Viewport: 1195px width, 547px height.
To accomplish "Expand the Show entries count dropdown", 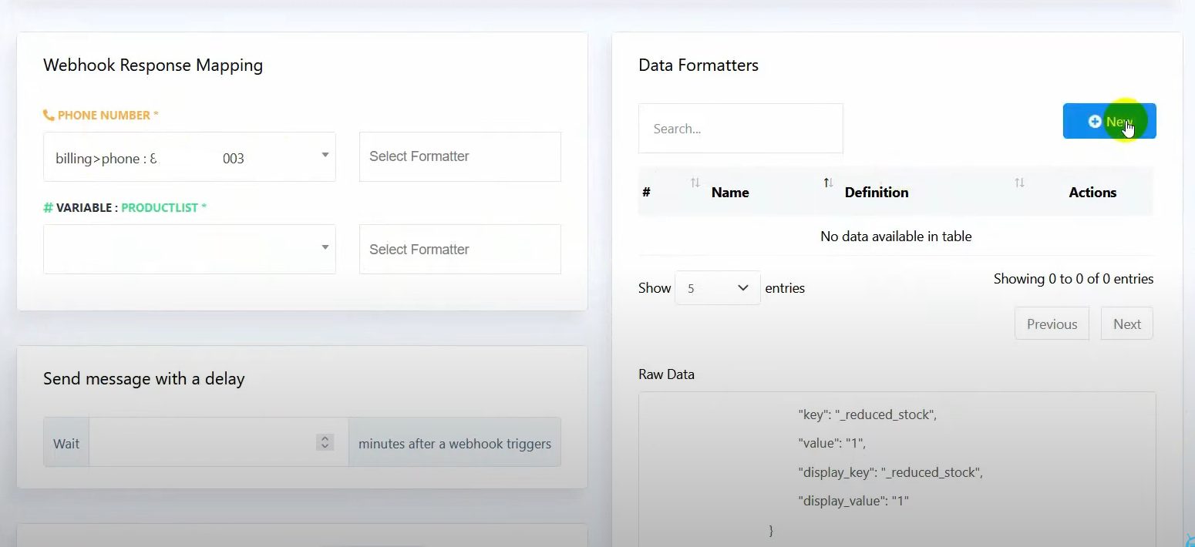I will (x=717, y=288).
